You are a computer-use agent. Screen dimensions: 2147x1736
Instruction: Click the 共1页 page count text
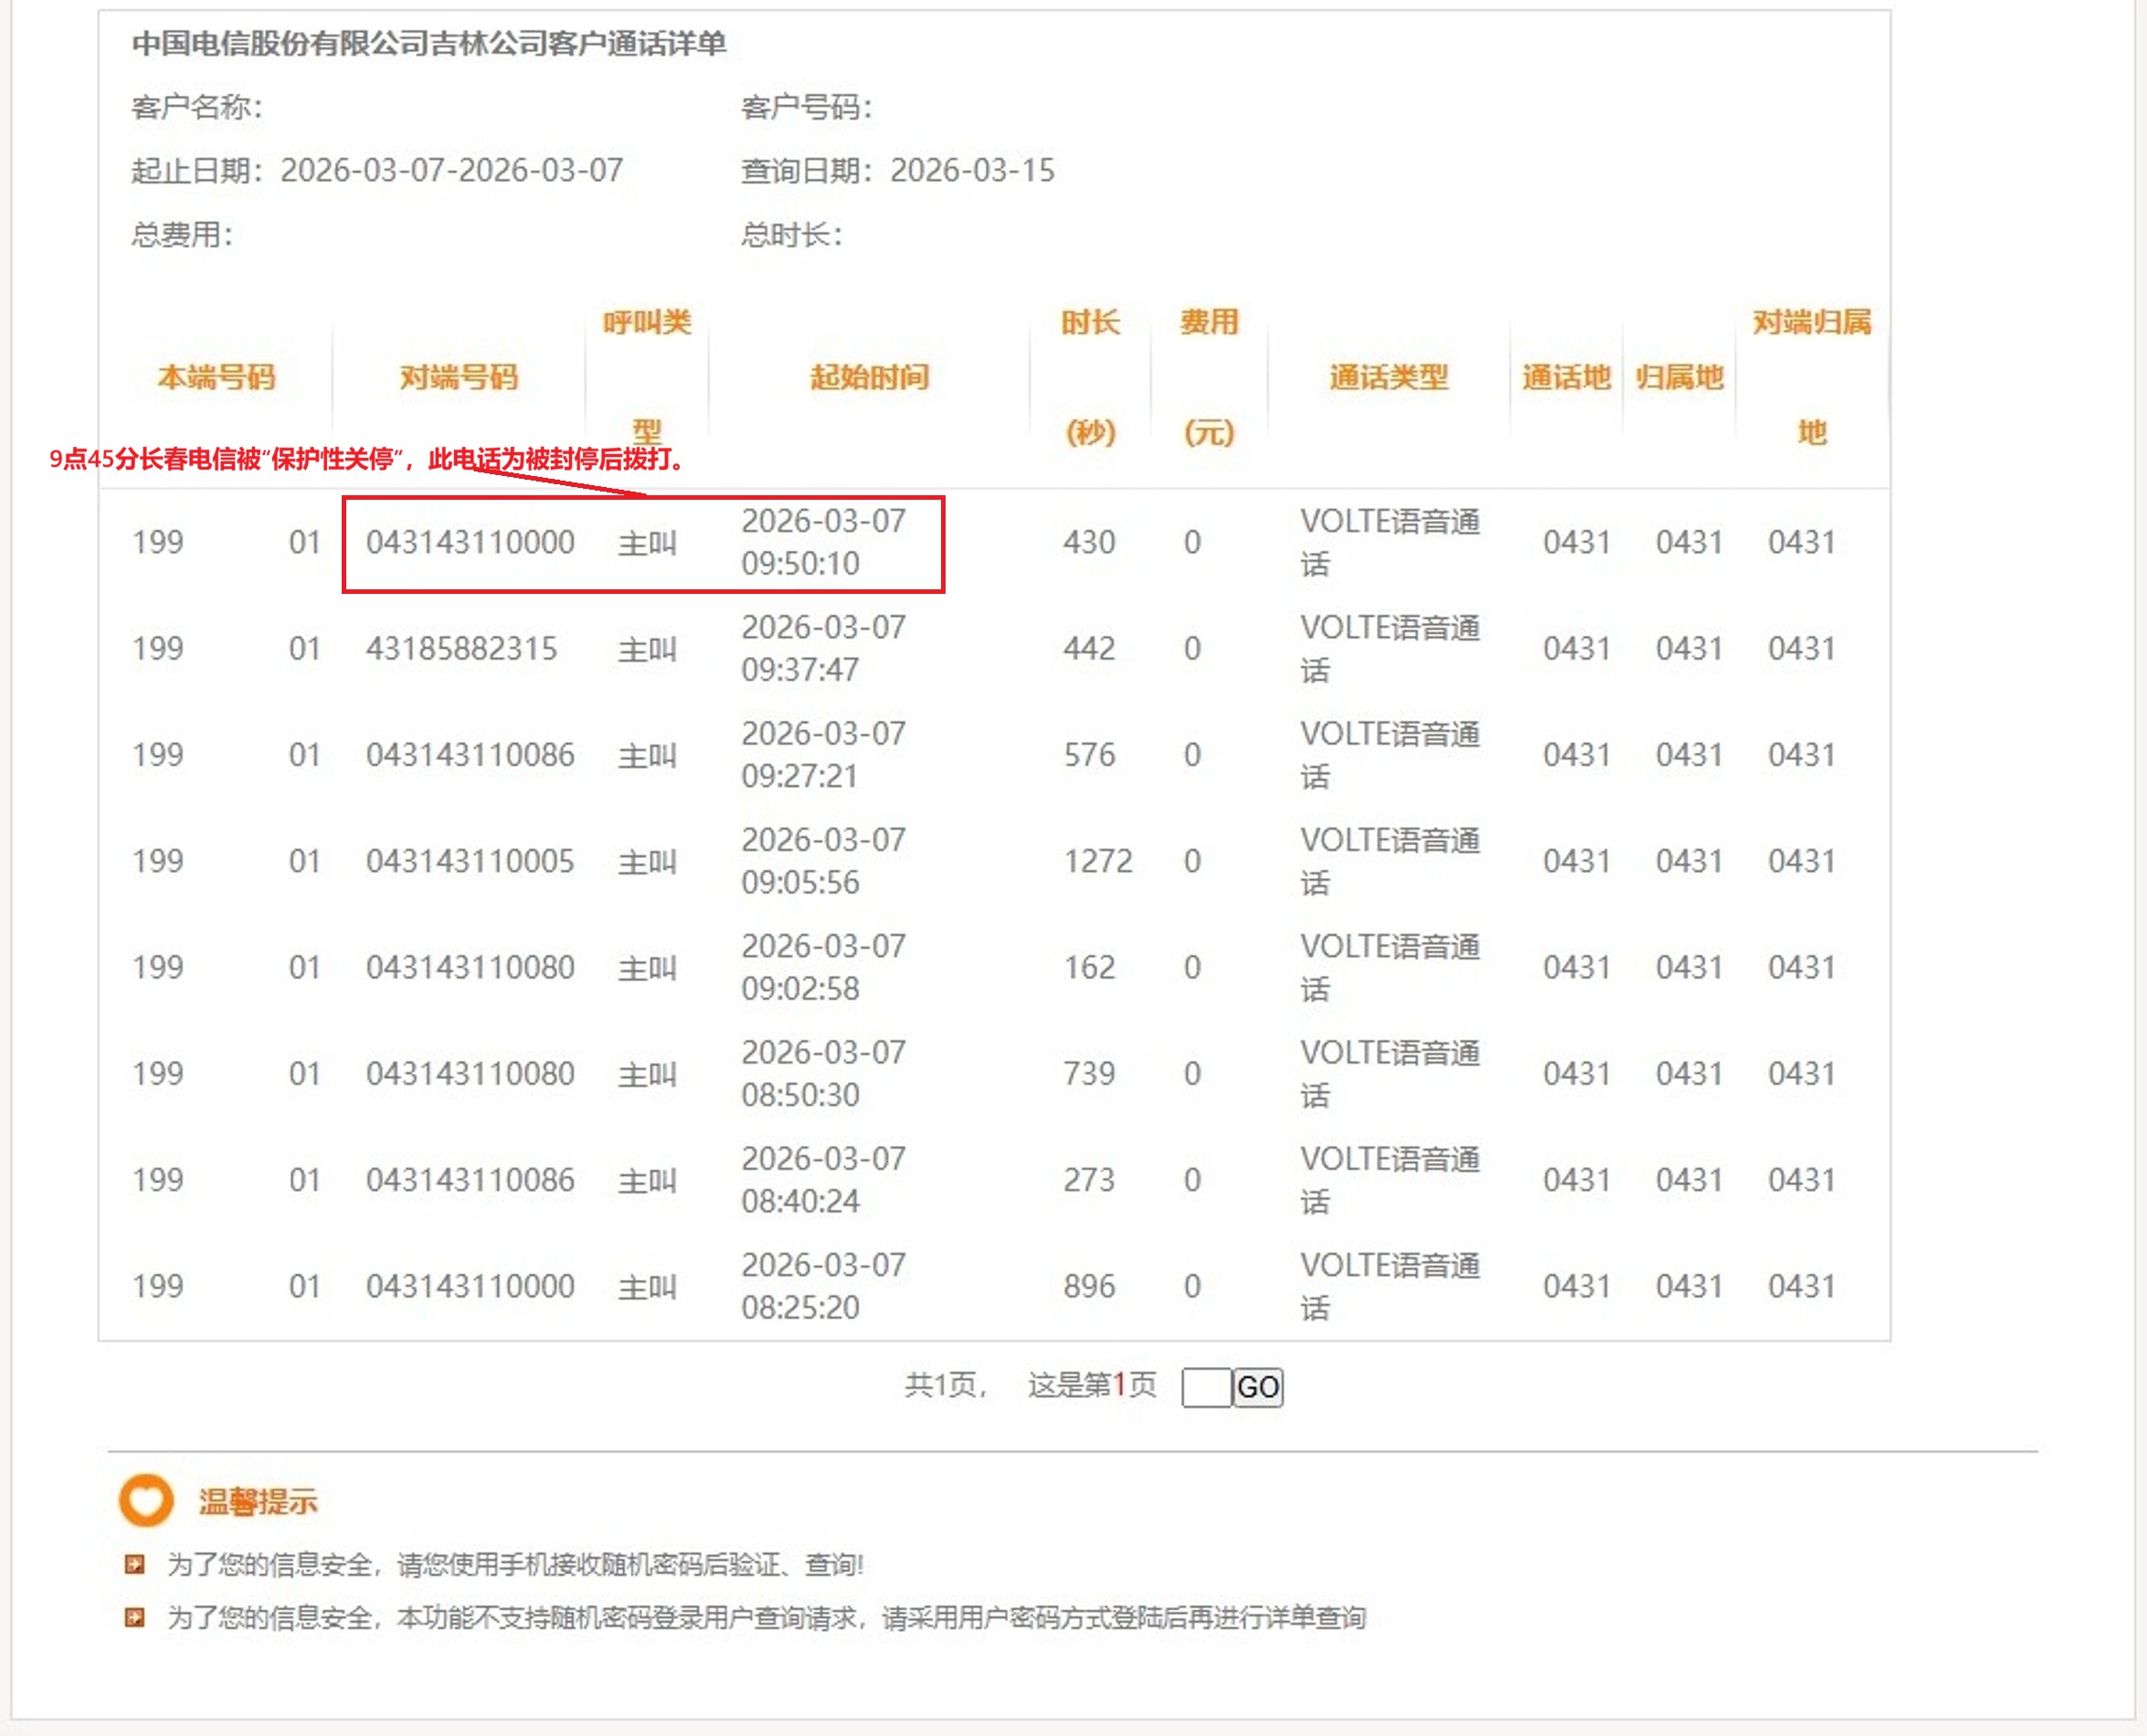point(945,1385)
